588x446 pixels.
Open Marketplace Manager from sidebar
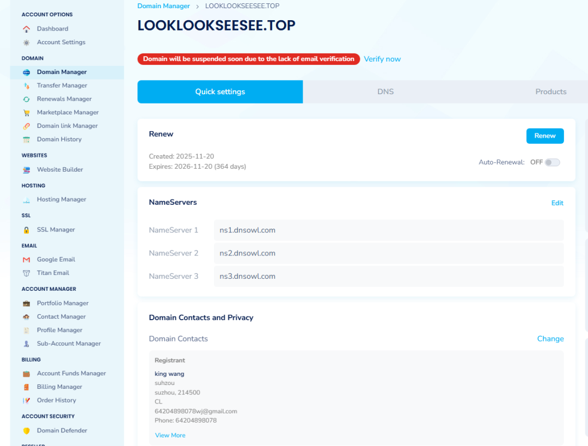point(68,112)
